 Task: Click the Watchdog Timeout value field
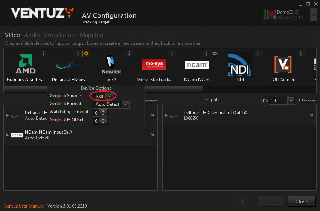coord(96,113)
